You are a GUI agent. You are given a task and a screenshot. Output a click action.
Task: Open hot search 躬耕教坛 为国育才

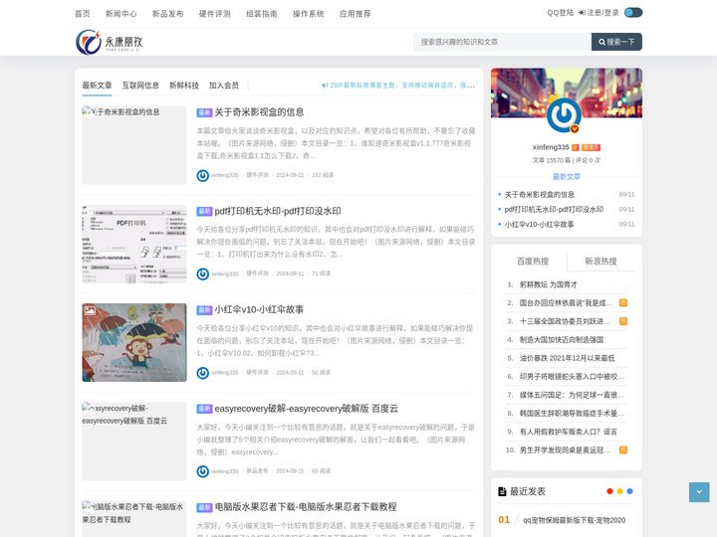point(549,284)
